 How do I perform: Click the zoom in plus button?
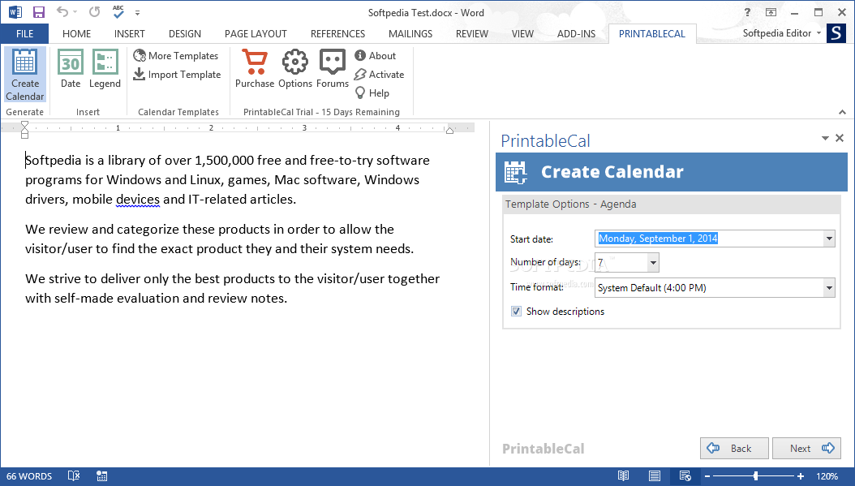pyautogui.click(x=801, y=476)
